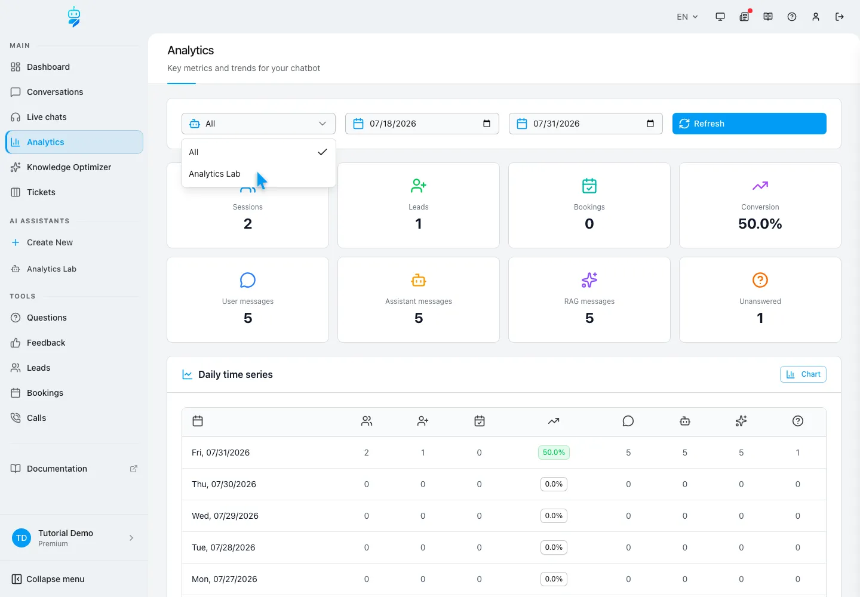This screenshot has height=597, width=860.
Task: Open Questions tool
Action: (74, 318)
